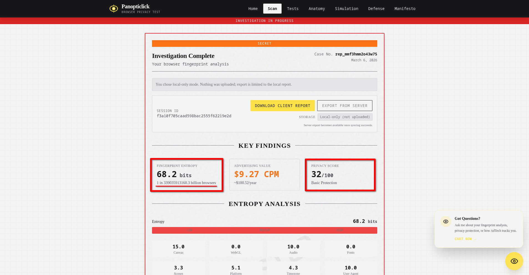Click the Local-only (not uploaded) storage badge

tap(345, 117)
